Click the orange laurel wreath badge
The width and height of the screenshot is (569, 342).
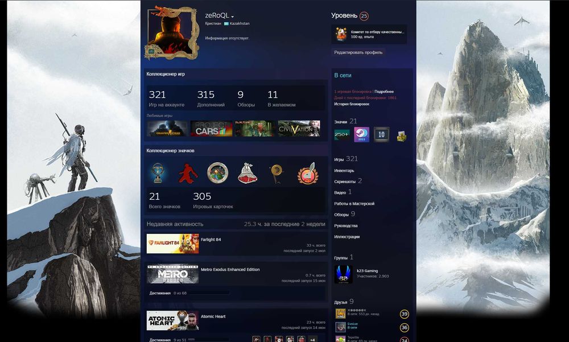tap(308, 173)
